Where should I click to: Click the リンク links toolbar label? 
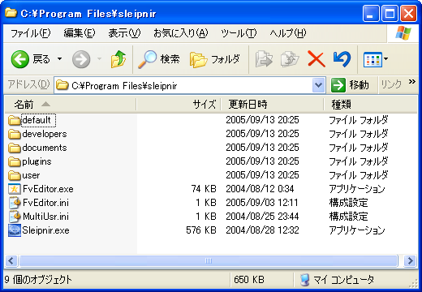click(391, 84)
